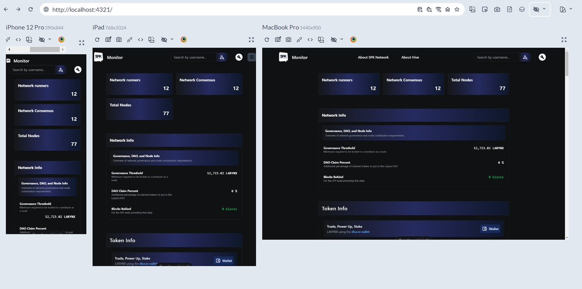This screenshot has width=582, height=289.
Task: Reload the page from the address toolbar
Action: 31,9
